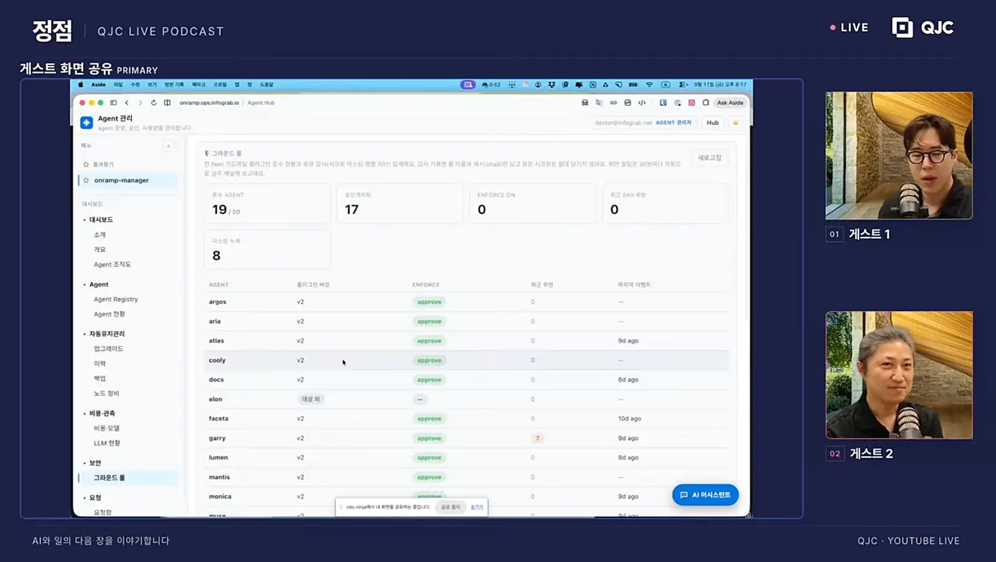
Task: Click the Wi-Fi icon in menu bar
Action: click(649, 85)
